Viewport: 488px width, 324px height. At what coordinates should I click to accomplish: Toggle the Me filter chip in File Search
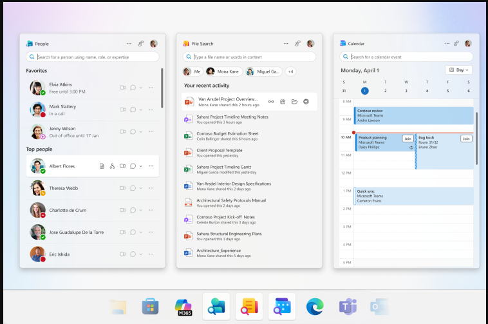(x=192, y=71)
